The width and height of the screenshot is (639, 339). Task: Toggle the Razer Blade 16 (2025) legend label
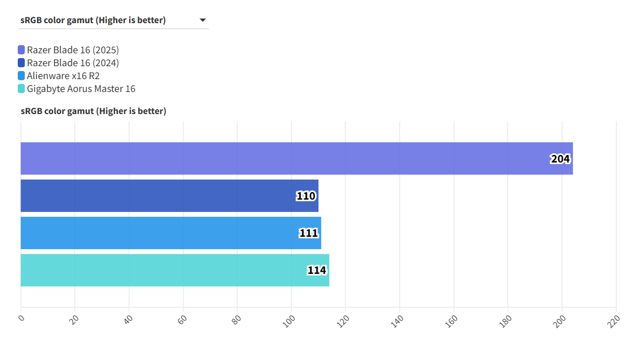[73, 50]
